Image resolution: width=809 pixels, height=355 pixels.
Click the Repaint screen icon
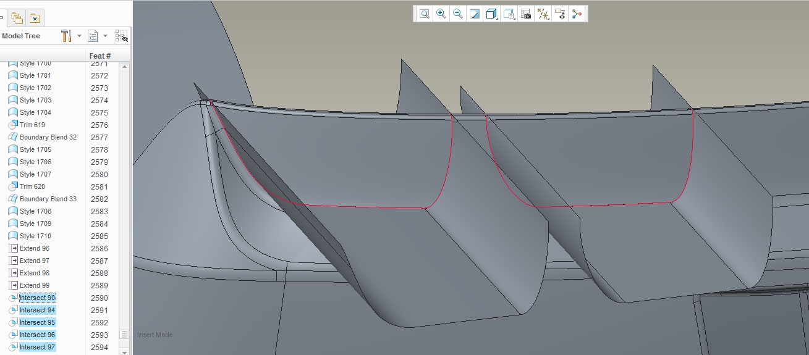(x=475, y=14)
